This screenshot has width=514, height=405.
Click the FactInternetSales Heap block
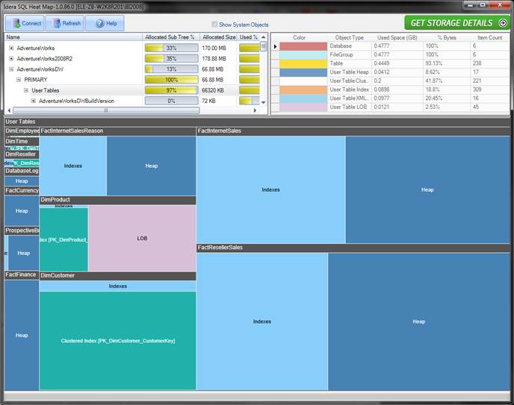tap(428, 189)
